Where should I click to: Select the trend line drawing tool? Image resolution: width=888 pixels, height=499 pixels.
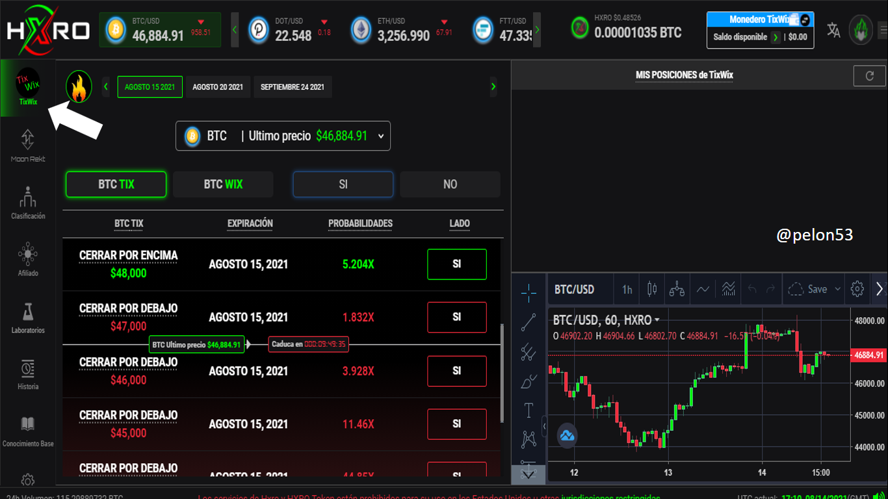click(x=529, y=322)
